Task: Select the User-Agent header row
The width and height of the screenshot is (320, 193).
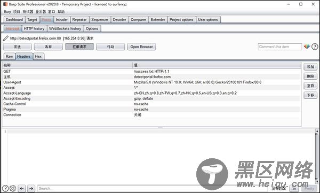Action: click(x=151, y=82)
